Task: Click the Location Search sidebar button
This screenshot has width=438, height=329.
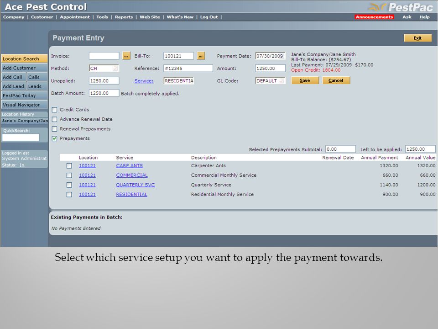Action: tap(24, 59)
